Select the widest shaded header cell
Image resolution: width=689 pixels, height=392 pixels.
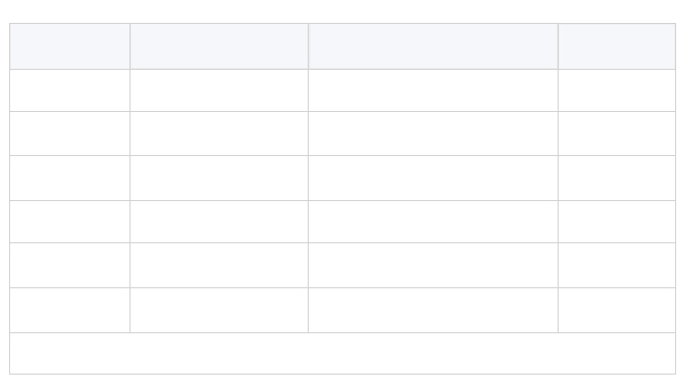[x=434, y=46]
